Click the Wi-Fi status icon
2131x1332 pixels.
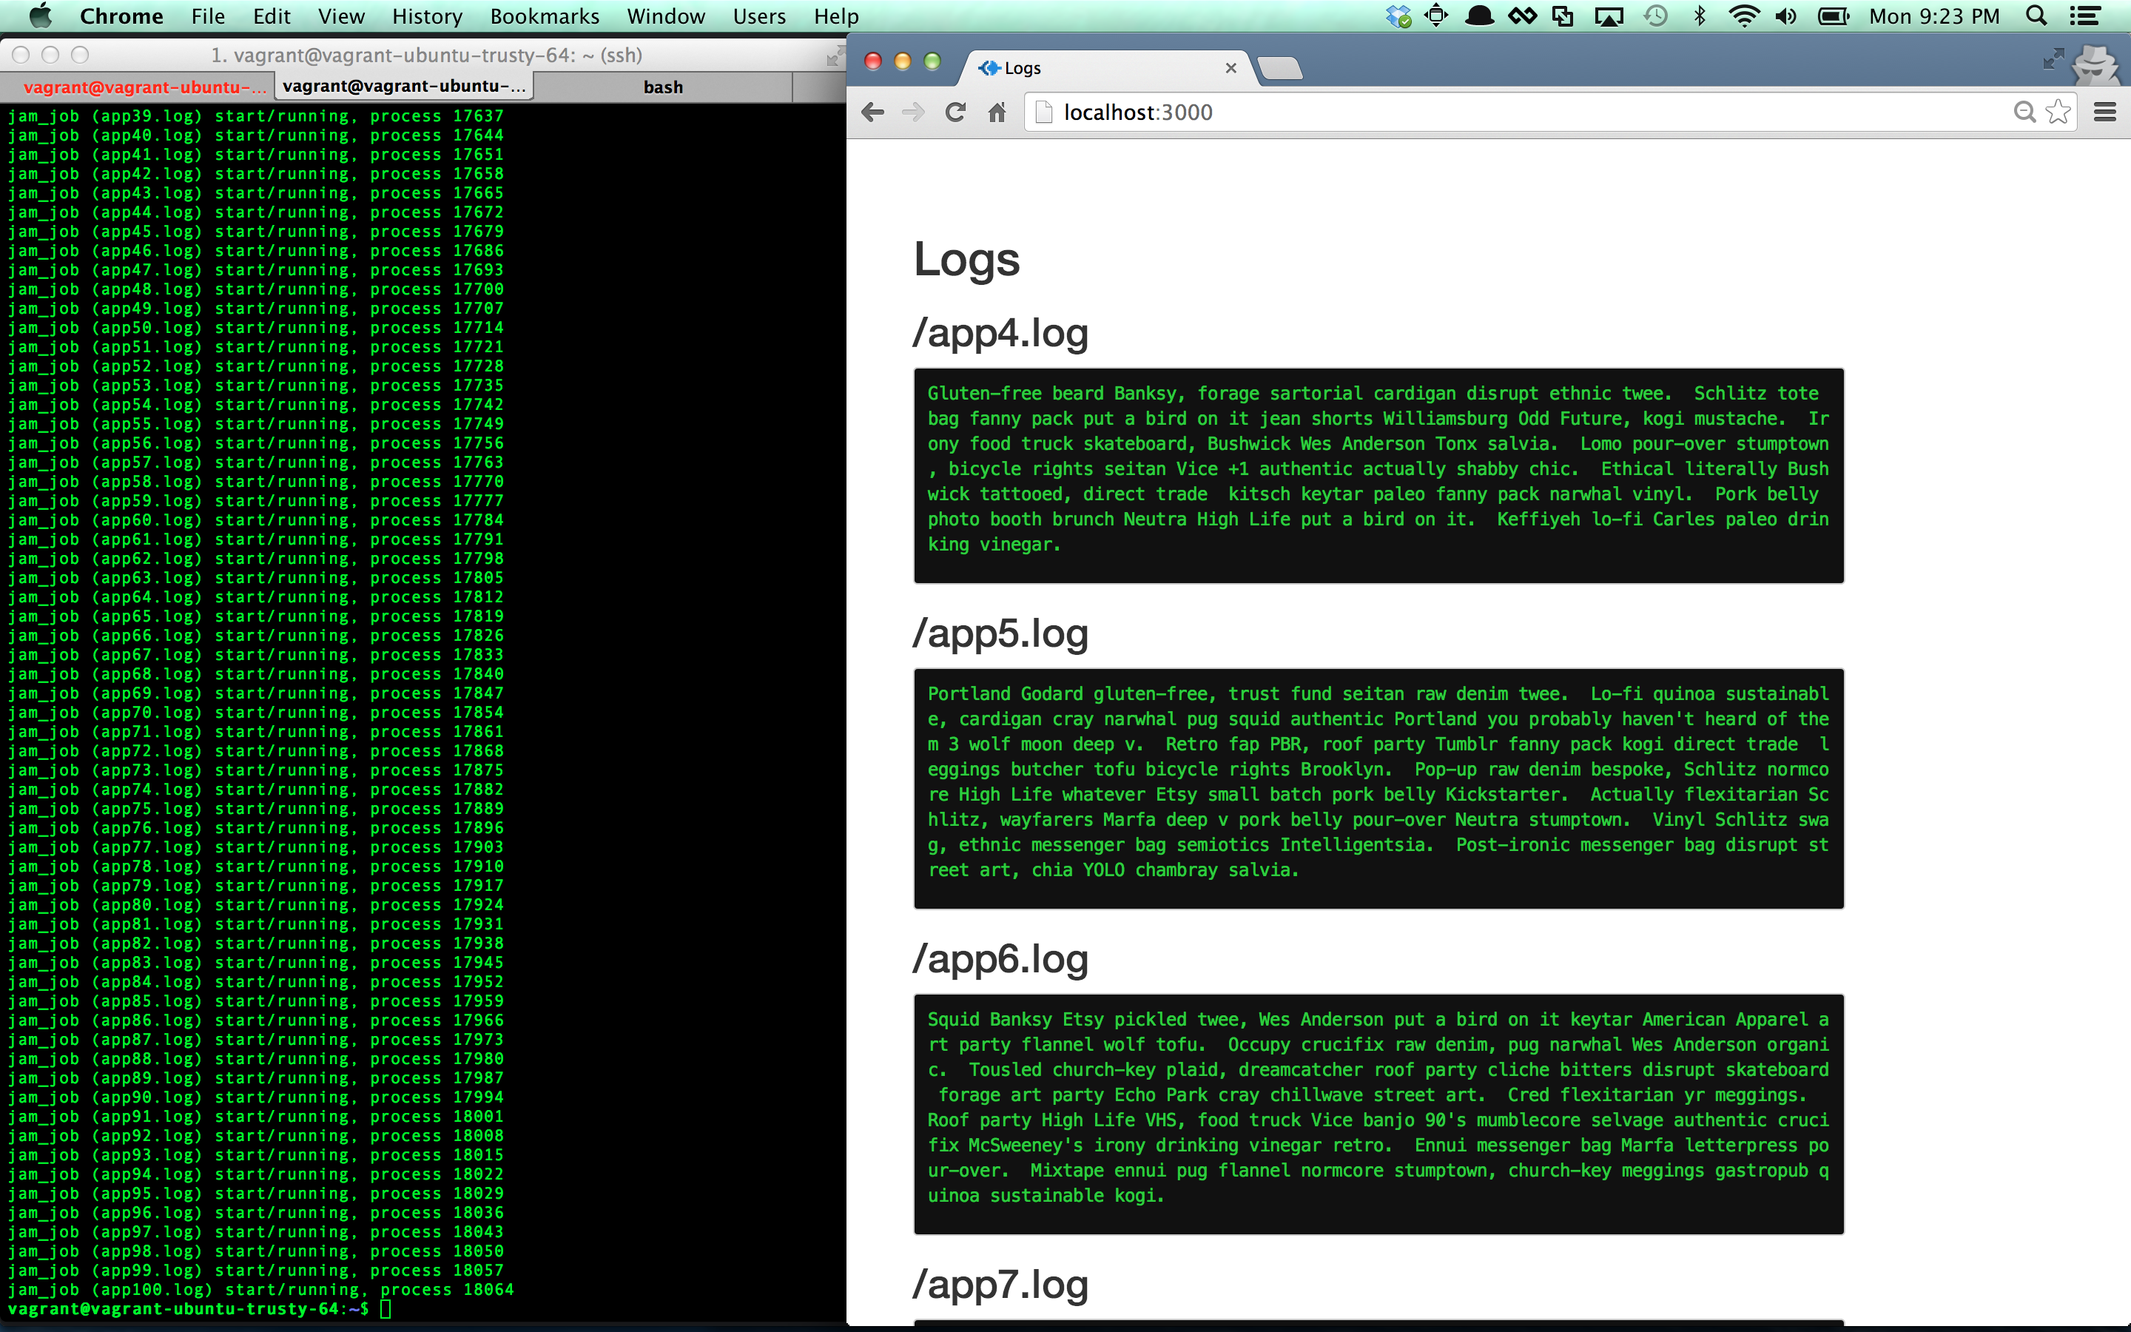tap(1743, 16)
